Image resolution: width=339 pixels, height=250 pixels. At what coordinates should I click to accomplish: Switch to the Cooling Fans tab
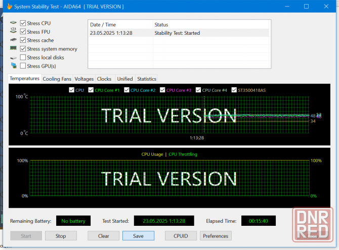[57, 79]
